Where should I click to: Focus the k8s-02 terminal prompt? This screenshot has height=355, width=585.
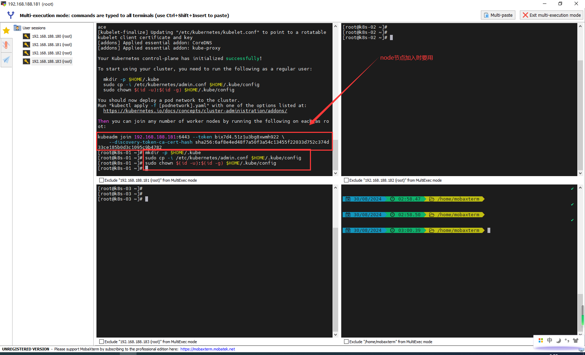[x=391, y=37]
